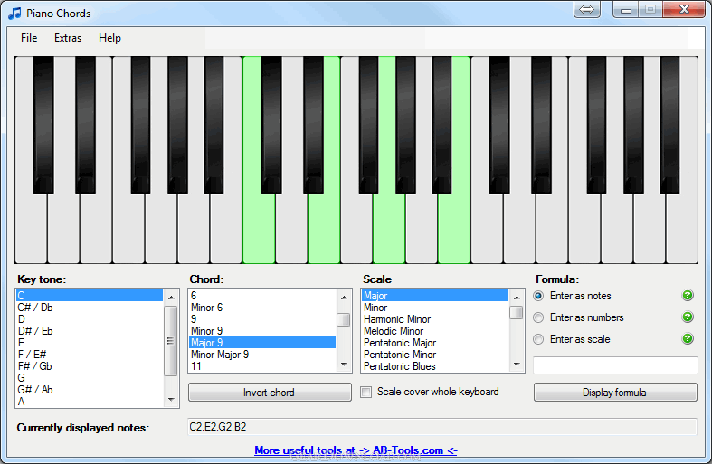Play the rightmost white piano key
712x464 pixels.
pos(682,229)
